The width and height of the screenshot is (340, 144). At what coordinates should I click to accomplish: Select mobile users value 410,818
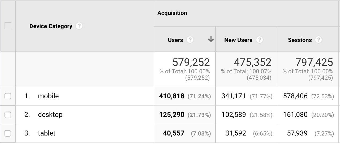172,96
